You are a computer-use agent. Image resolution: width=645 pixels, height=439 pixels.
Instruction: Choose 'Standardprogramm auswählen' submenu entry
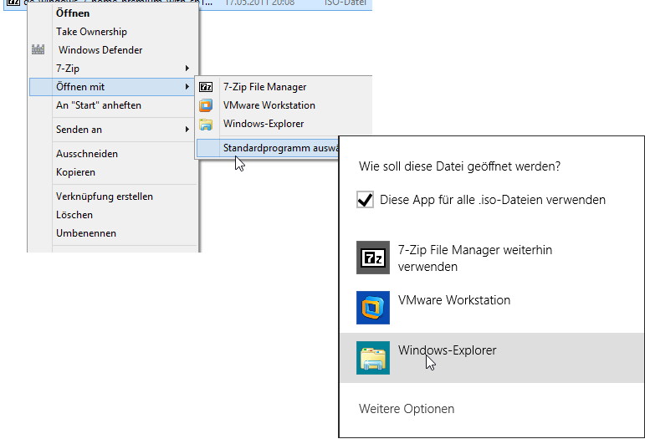pyautogui.click(x=268, y=148)
